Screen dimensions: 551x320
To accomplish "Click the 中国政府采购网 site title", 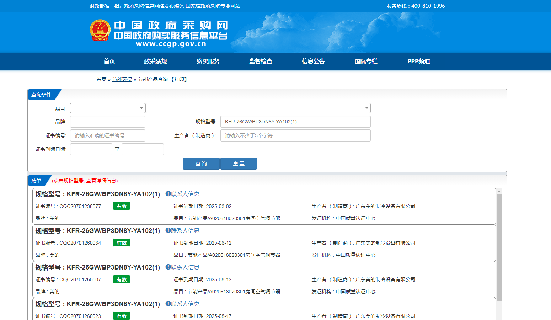I will [171, 25].
